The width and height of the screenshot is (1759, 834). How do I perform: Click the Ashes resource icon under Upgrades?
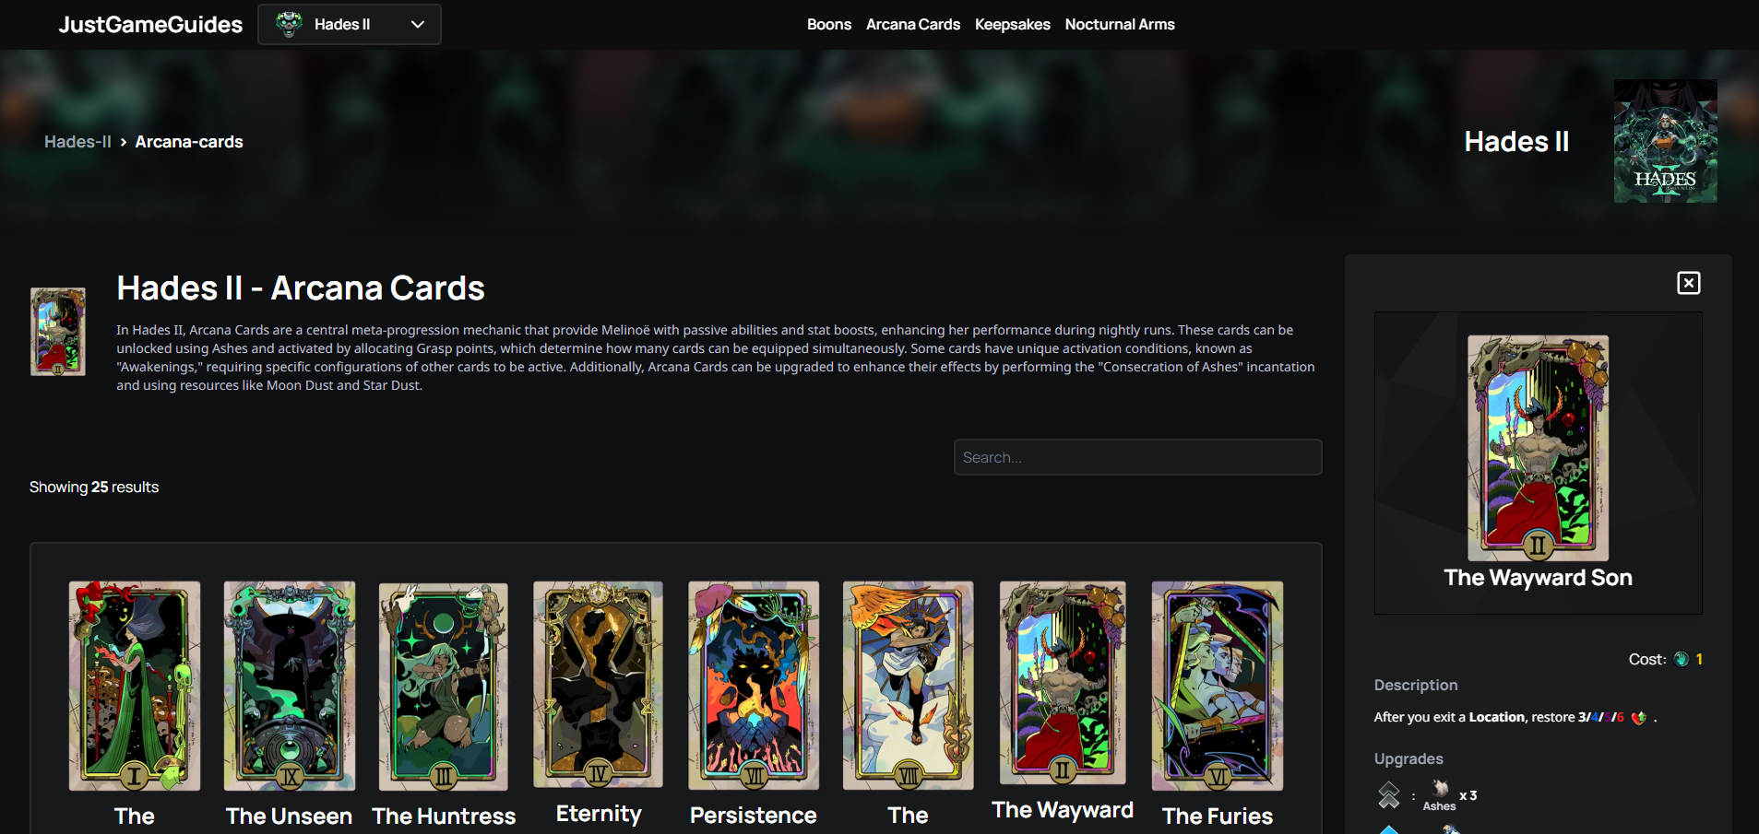click(x=1440, y=788)
